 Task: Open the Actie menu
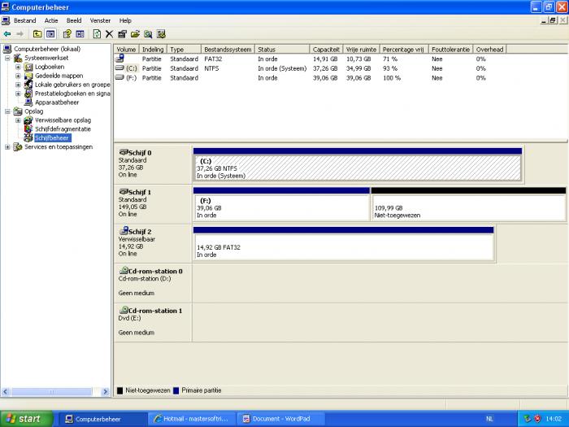(51, 20)
